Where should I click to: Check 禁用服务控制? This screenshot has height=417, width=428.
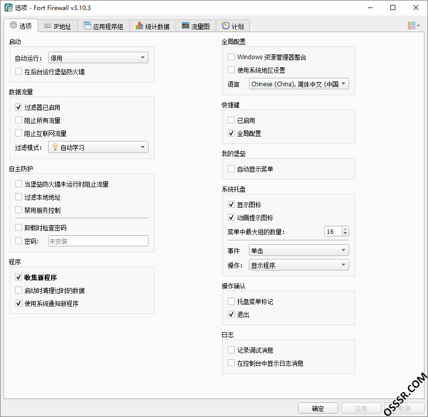click(x=19, y=210)
